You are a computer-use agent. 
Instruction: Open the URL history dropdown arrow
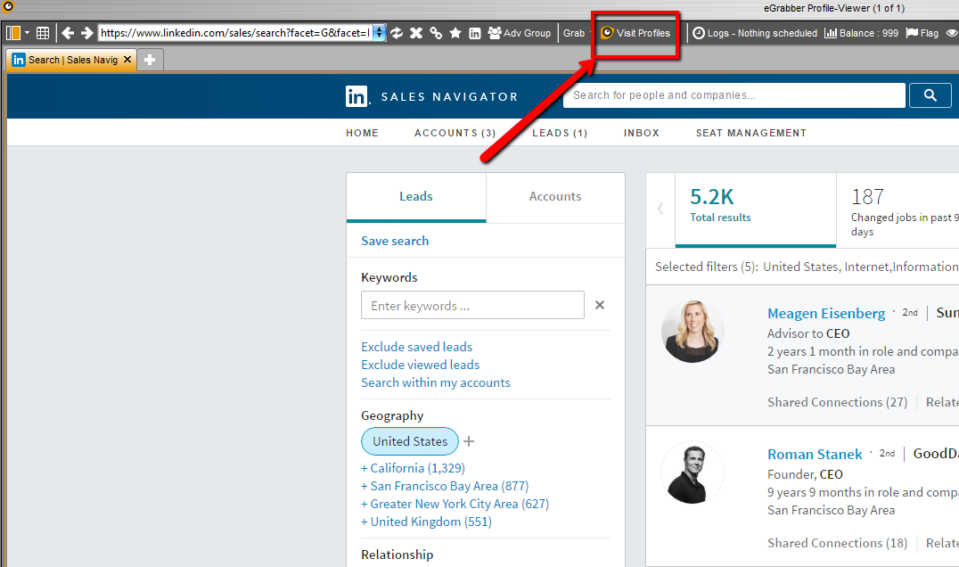pos(379,33)
